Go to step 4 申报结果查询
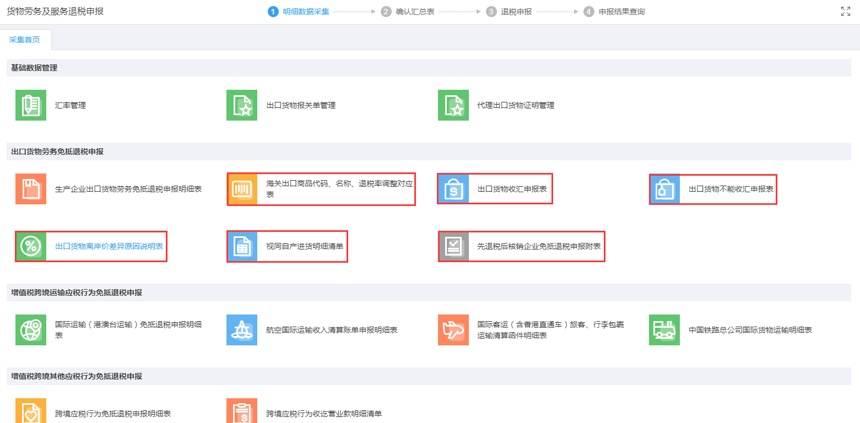This screenshot has width=860, height=423. [614, 12]
